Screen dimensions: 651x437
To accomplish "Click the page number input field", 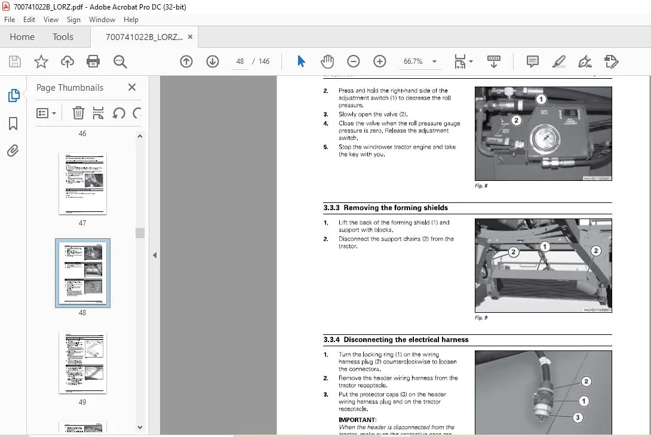I will click(240, 61).
